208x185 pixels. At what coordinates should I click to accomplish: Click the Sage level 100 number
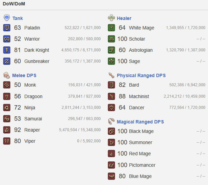coord(122,61)
